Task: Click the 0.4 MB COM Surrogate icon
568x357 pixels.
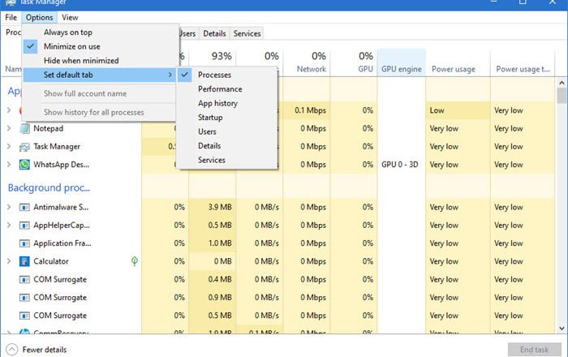Action: pos(24,280)
